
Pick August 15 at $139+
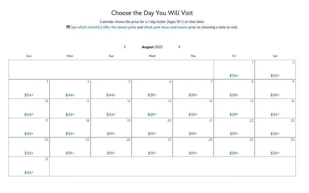[x=234, y=108]
